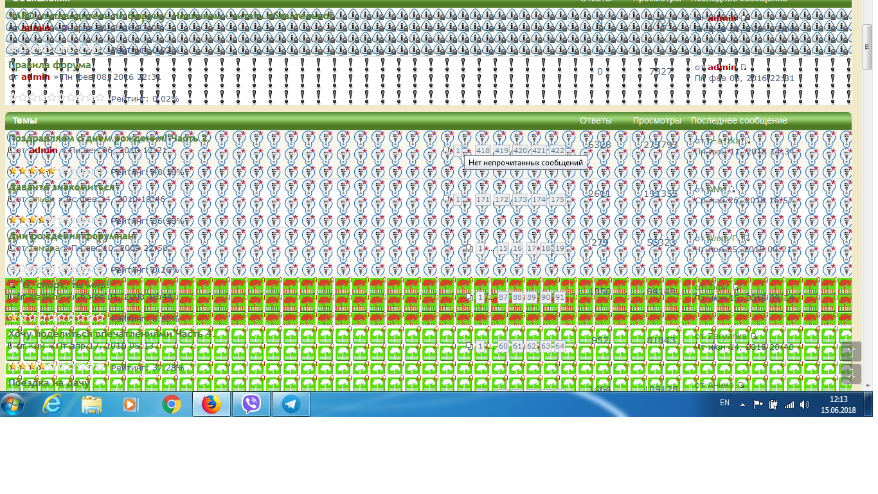Open last poster n-a-t-ka's profile
The height and width of the screenshot is (494, 878).
pos(725,140)
